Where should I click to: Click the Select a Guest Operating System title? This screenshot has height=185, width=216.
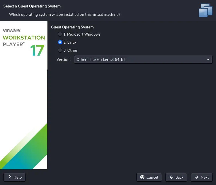tap(32, 6)
